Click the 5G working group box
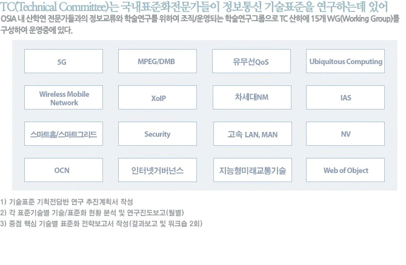Image resolution: width=406 pixels, height=265 pixels. pyautogui.click(x=64, y=61)
